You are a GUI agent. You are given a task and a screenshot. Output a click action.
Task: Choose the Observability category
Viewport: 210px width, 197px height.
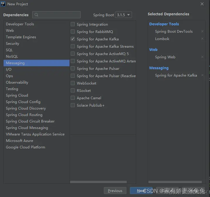(36, 82)
